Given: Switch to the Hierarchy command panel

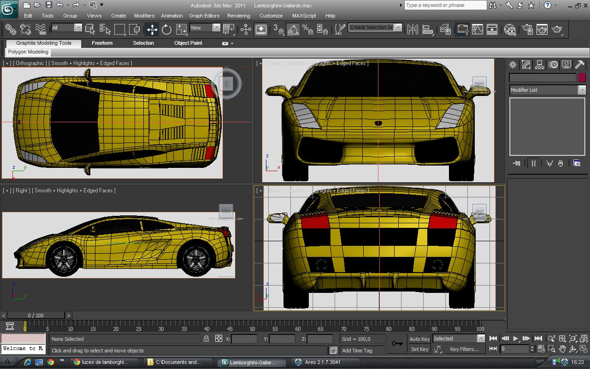Looking at the screenshot, I should pyautogui.click(x=540, y=65).
